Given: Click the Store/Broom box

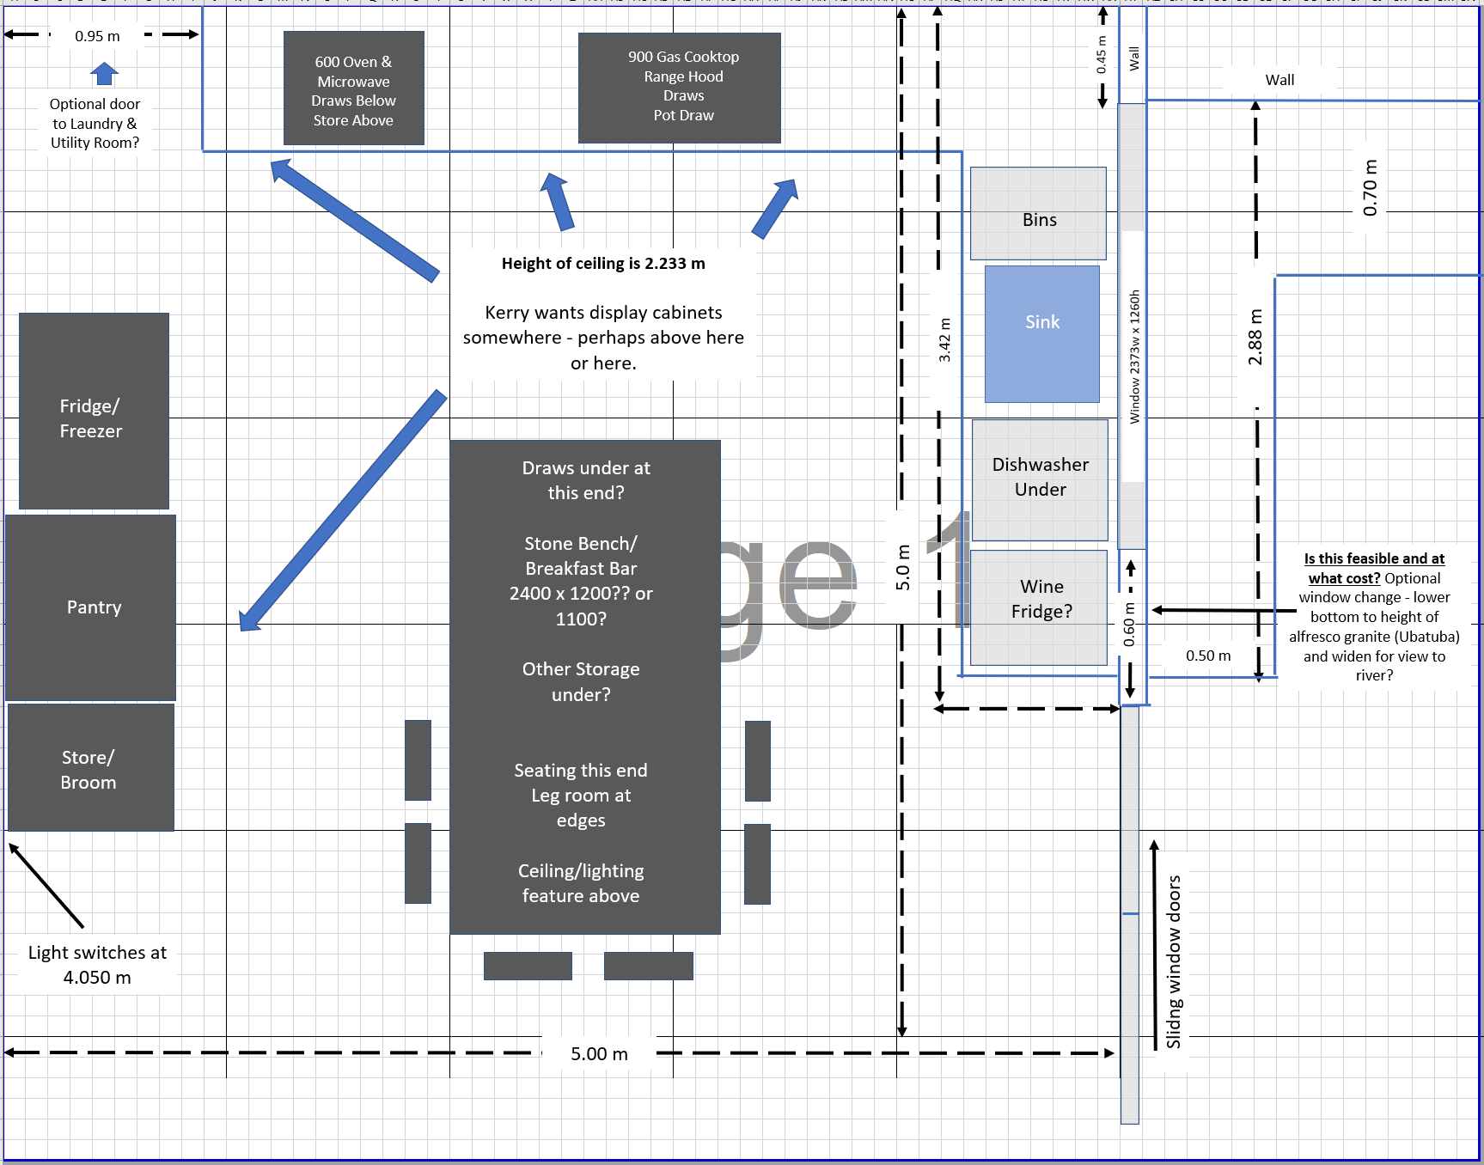Looking at the screenshot, I should [90, 767].
